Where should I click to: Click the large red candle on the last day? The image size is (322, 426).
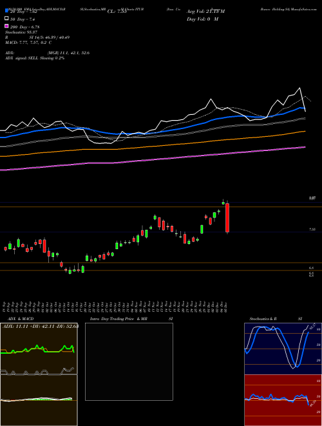pos(227,218)
